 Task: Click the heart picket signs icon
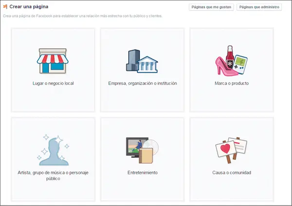(x=231, y=150)
